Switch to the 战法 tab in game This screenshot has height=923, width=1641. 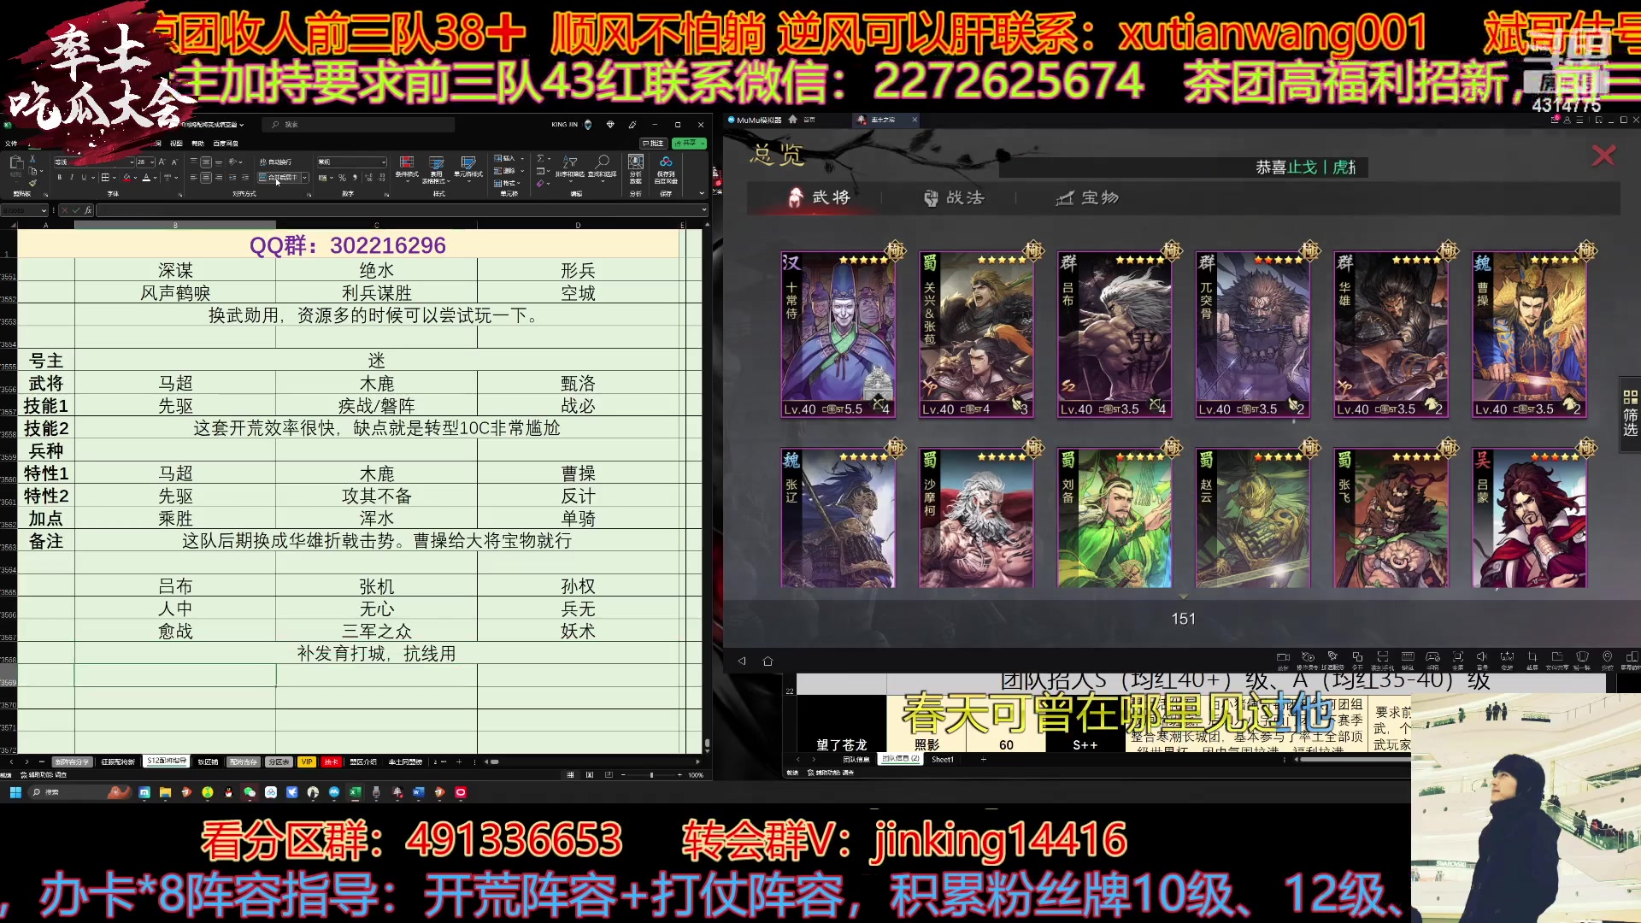(954, 197)
